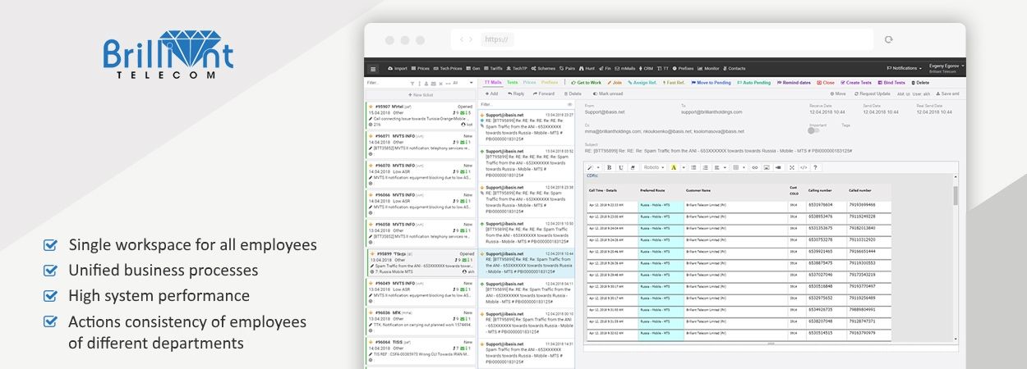Image resolution: width=1027 pixels, height=369 pixels.
Task: Open the Evgeny Egorov user menu
Action: coord(946,66)
